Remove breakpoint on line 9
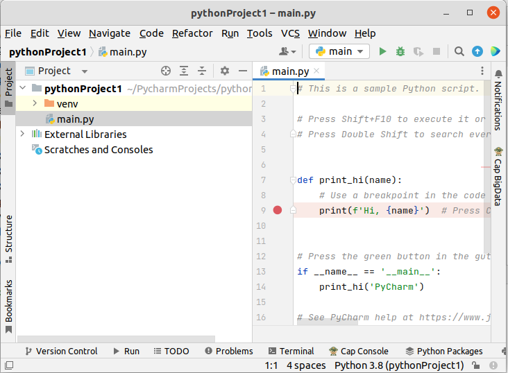 coord(278,211)
